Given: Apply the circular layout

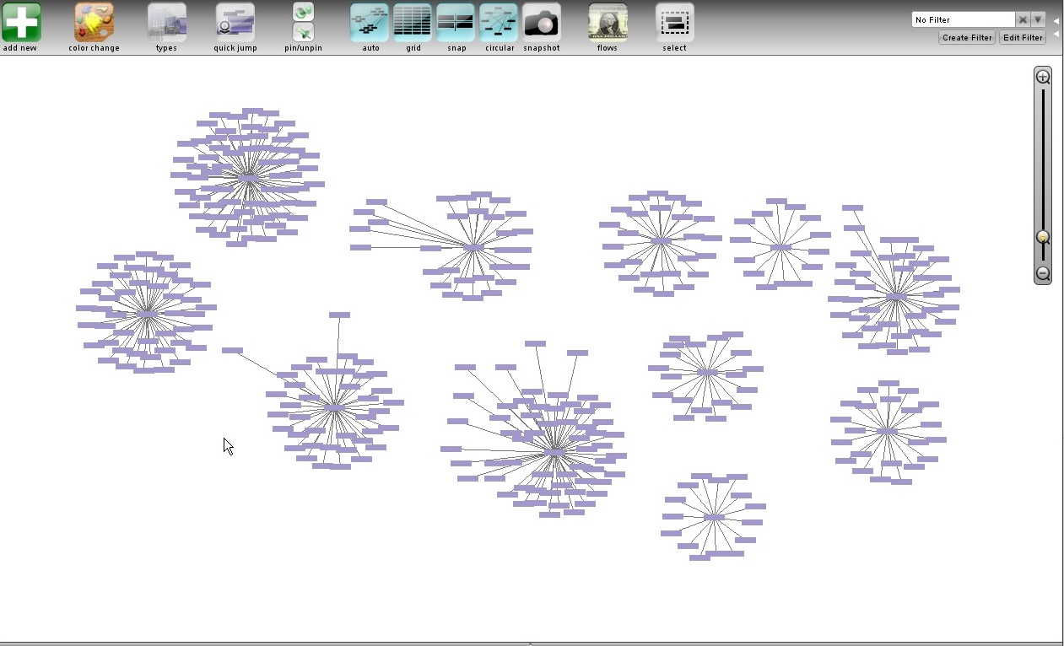Looking at the screenshot, I should tap(499, 22).
